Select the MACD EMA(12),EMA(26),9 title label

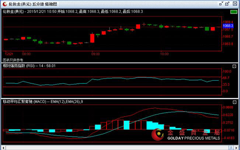pyautogui.click(x=43, y=101)
